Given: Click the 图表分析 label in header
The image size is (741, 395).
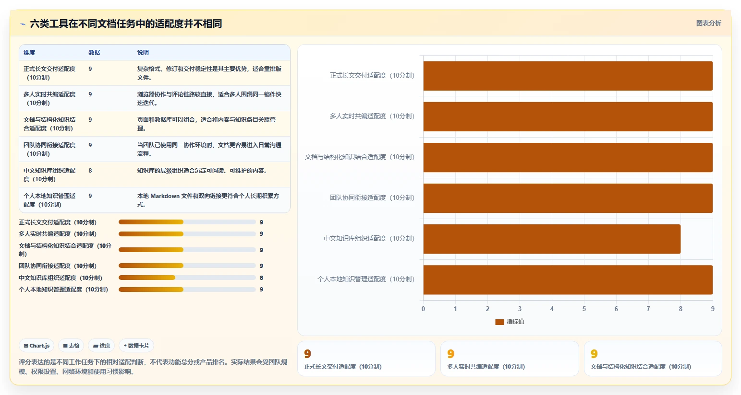Looking at the screenshot, I should pyautogui.click(x=708, y=23).
